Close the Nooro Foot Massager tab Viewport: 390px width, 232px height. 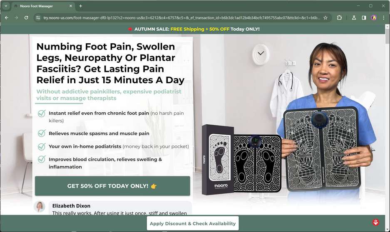pyautogui.click(x=71, y=6)
